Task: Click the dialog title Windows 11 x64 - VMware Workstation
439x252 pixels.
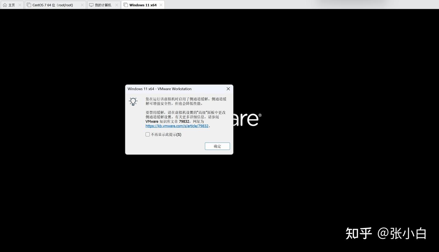Action: [159, 89]
